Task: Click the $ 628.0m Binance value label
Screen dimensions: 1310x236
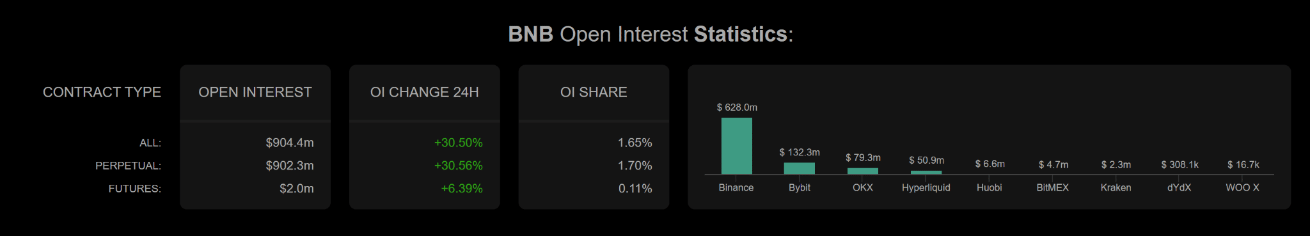Action: pos(737,107)
